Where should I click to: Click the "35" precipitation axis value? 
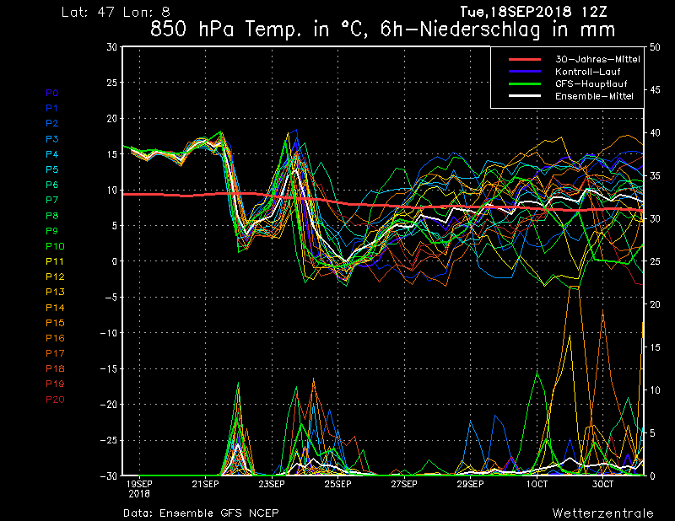pos(655,175)
